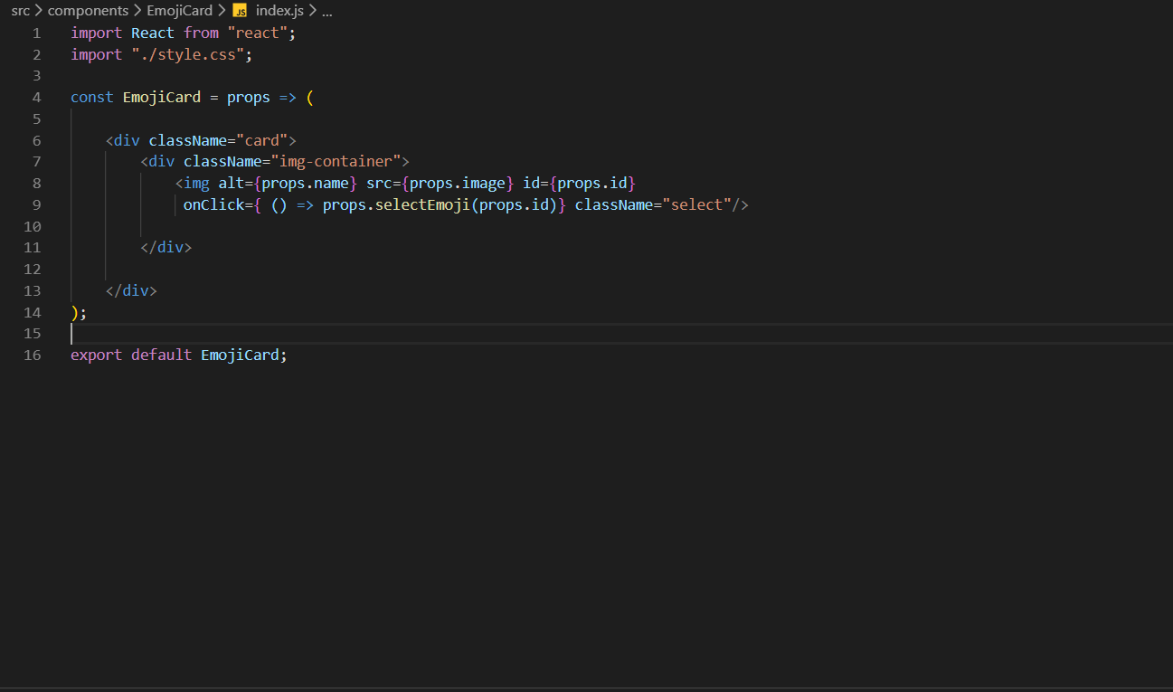Click "export" keyword on line 16
The height and width of the screenshot is (692, 1173).
97,355
